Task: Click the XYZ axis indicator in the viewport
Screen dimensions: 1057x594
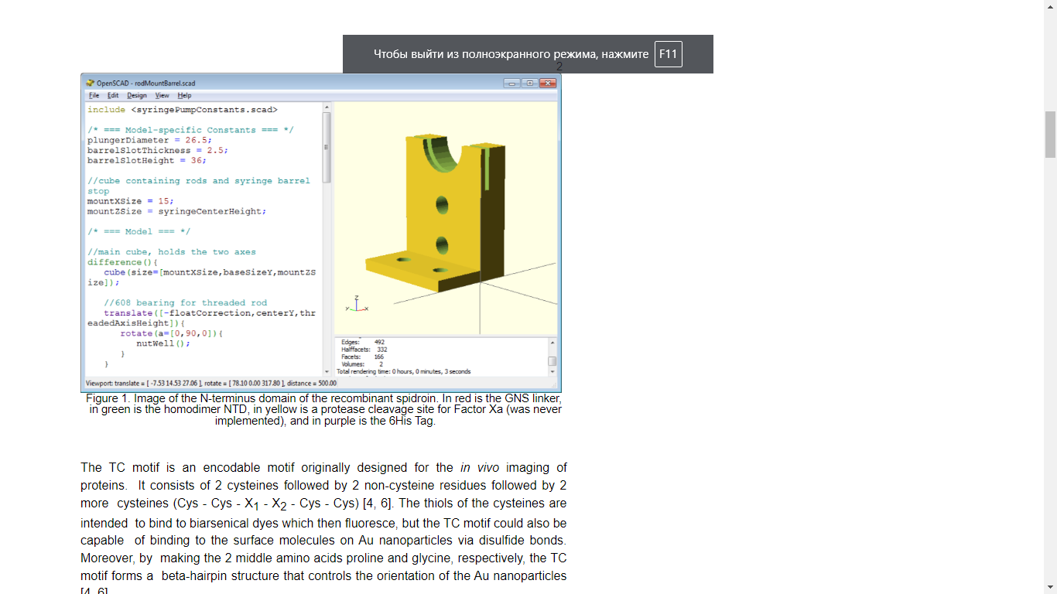Action: pyautogui.click(x=357, y=304)
